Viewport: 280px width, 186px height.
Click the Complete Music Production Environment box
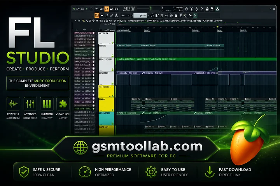pyautogui.click(x=38, y=83)
